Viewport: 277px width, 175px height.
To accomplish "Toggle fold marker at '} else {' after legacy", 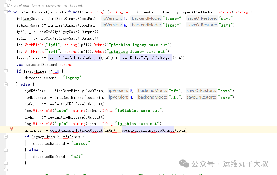I will pos(6,84).
